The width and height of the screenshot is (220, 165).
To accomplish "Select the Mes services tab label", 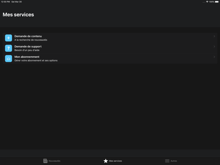I will coord(116,161).
